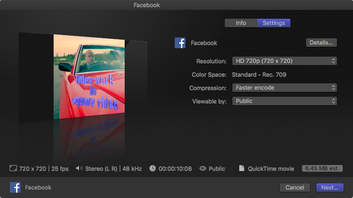
Task: Click the clock duration icon
Action: coord(152,168)
